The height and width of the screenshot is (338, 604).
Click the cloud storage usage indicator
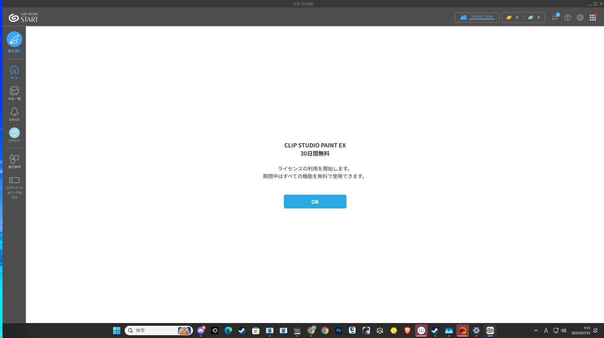(x=477, y=18)
